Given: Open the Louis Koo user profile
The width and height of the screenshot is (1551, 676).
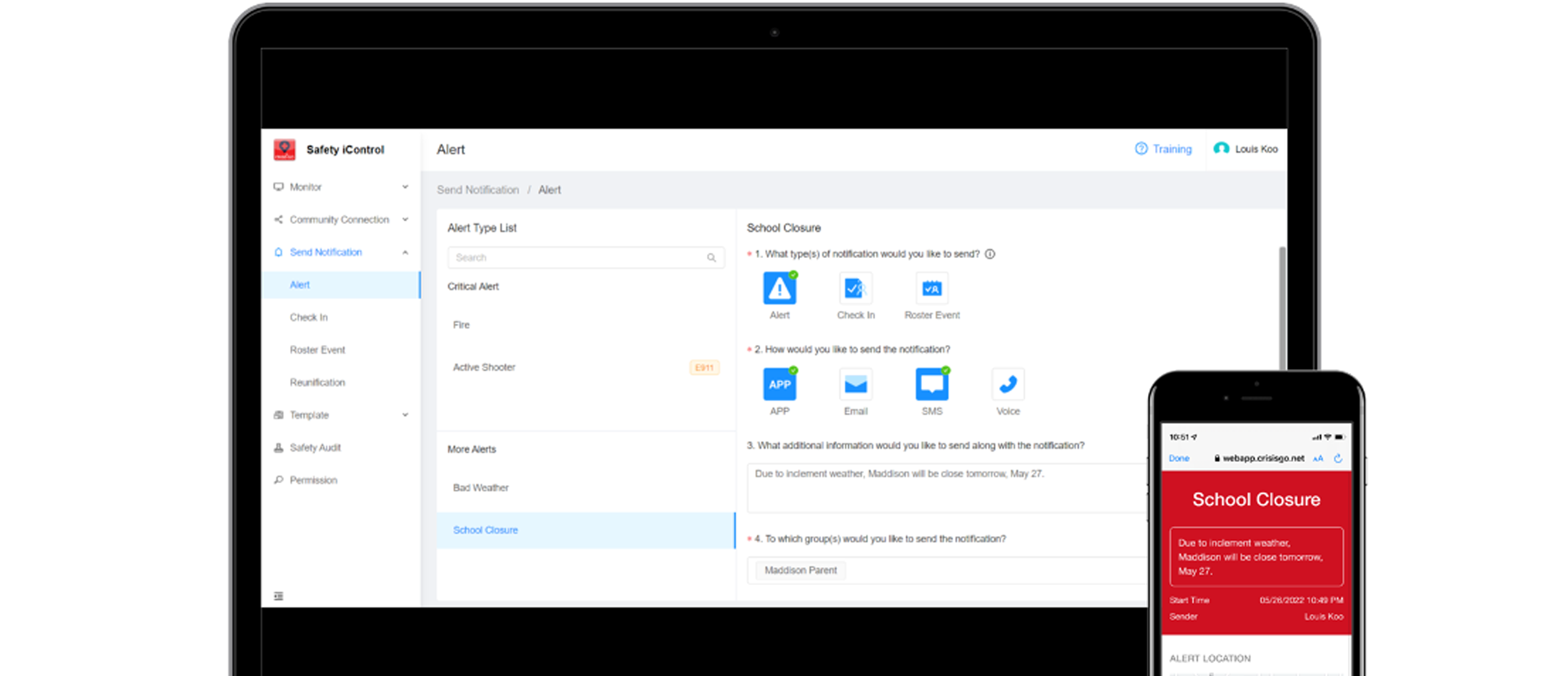Looking at the screenshot, I should click(x=1246, y=149).
